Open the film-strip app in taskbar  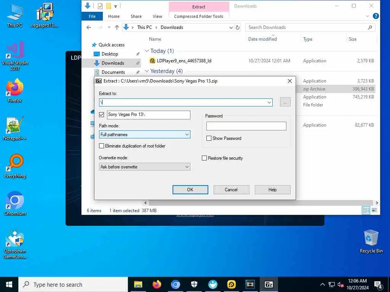250,284
